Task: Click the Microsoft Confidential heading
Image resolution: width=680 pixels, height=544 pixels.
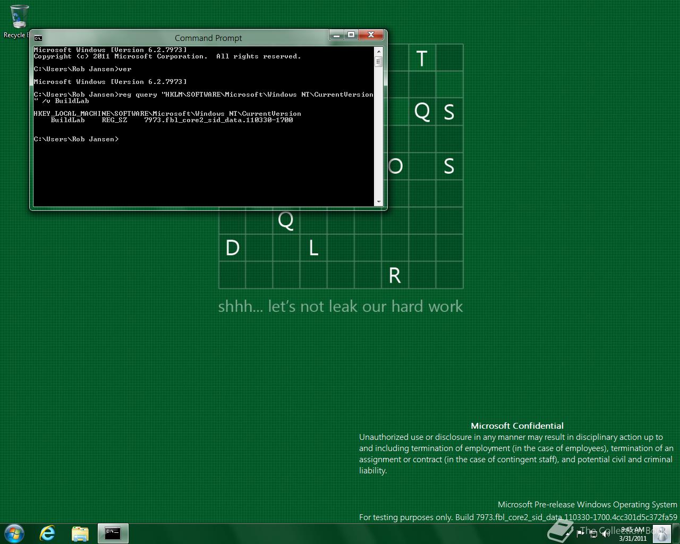Action: pos(517,426)
